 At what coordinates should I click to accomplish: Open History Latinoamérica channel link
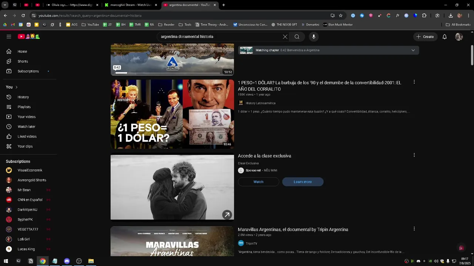coord(260,103)
